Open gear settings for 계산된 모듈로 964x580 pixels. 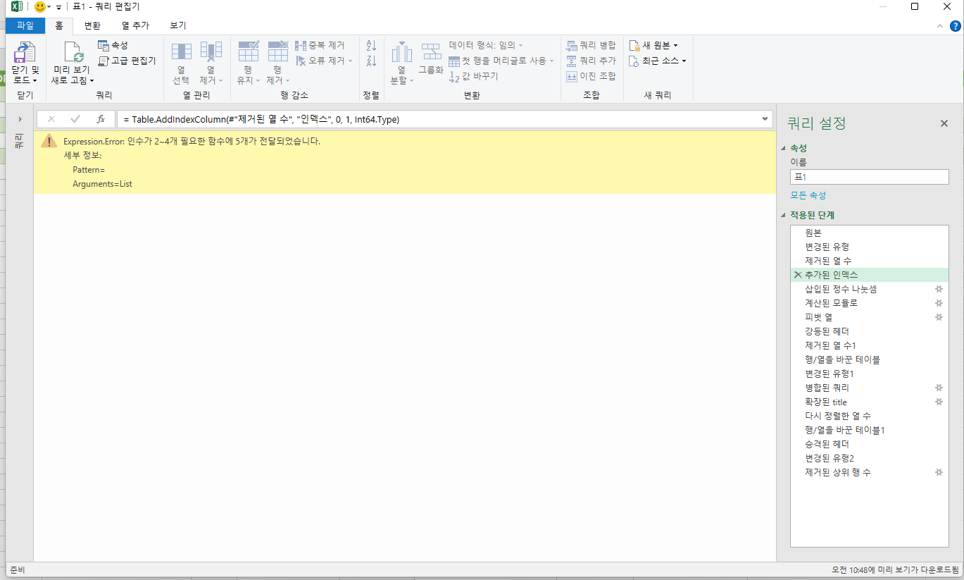[x=939, y=303]
